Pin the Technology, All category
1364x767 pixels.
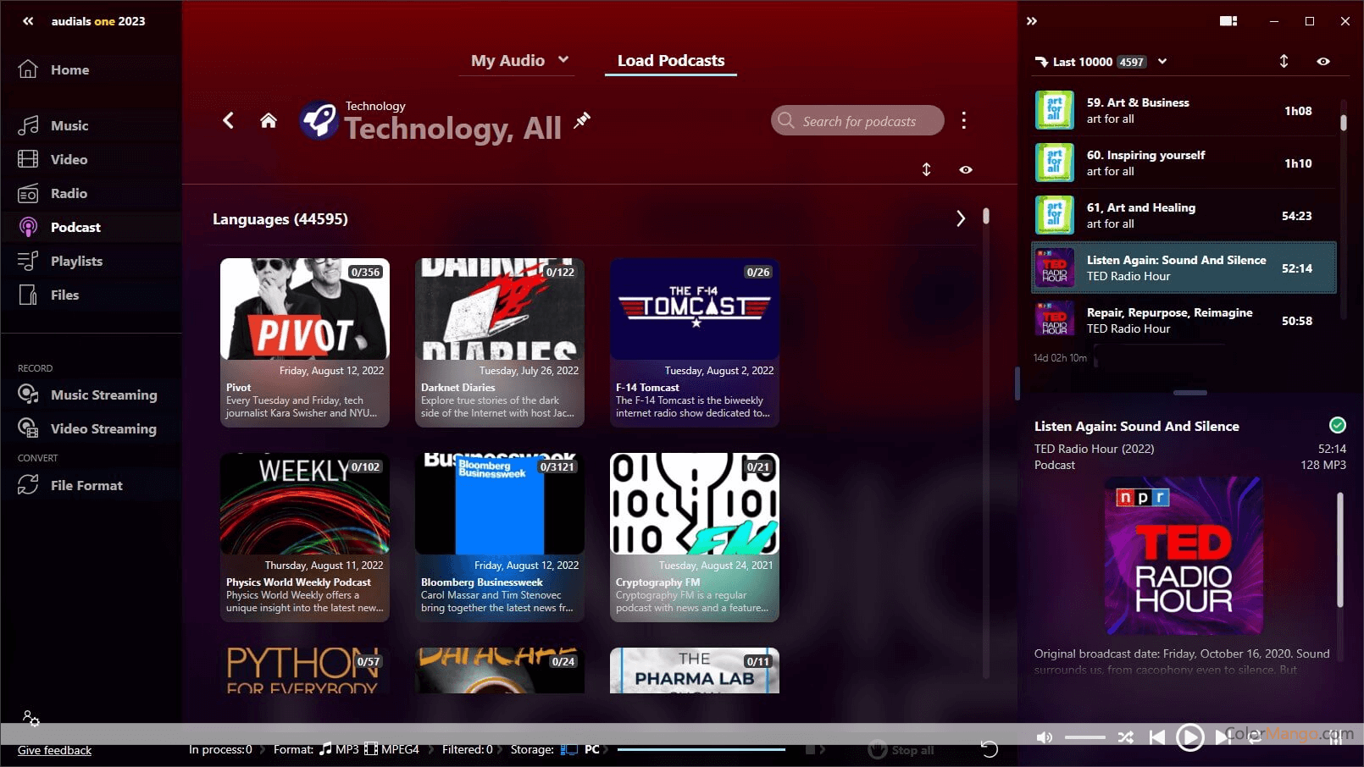tap(582, 121)
